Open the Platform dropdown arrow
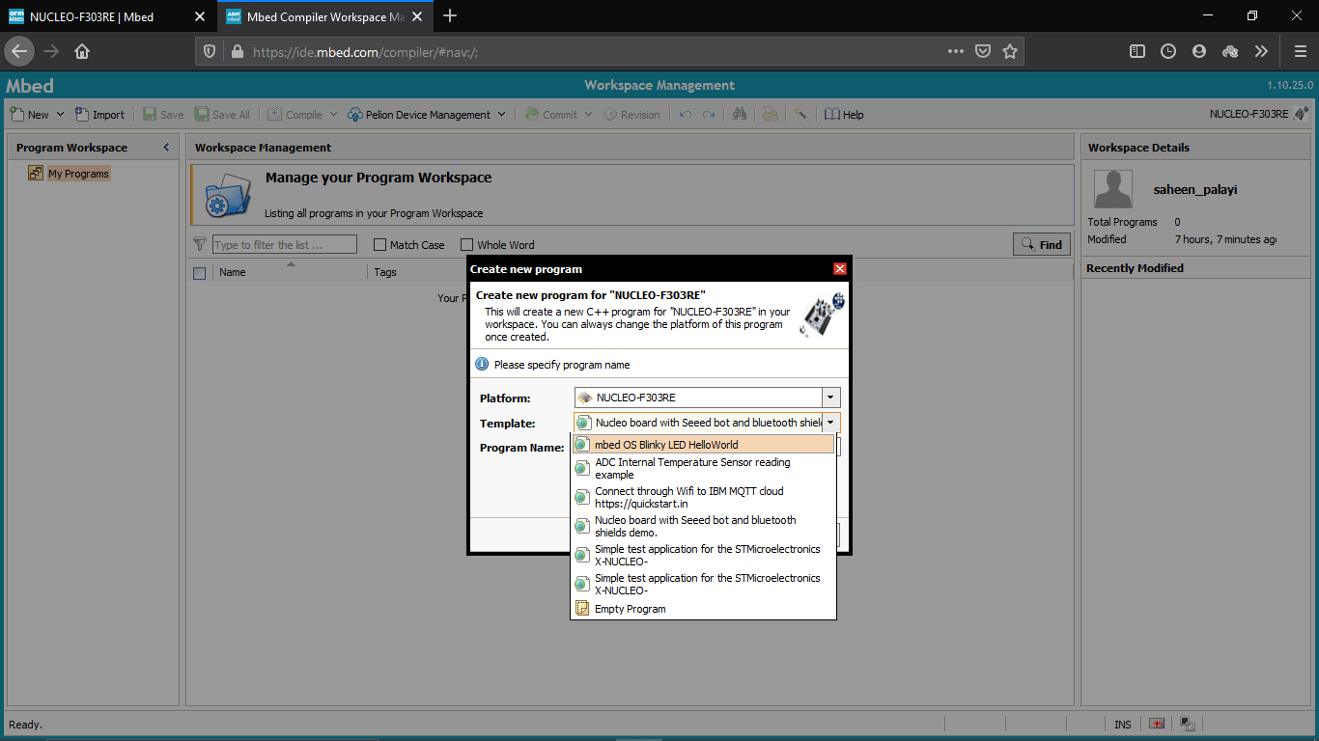The image size is (1319, 741). point(830,398)
